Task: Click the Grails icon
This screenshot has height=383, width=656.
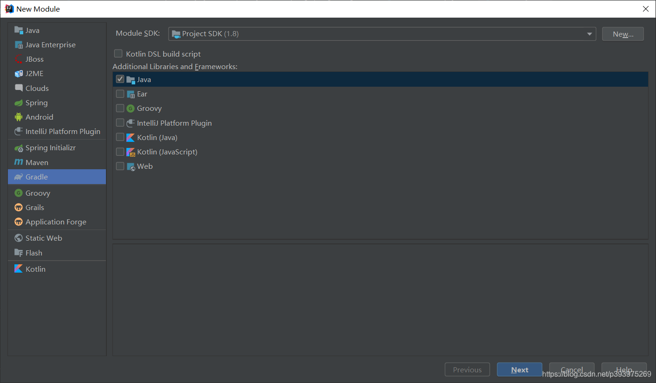Action: 19,208
